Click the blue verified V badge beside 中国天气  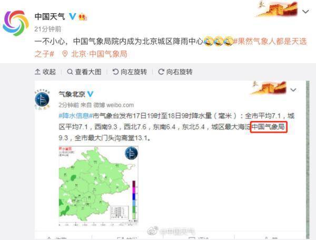tap(73, 16)
